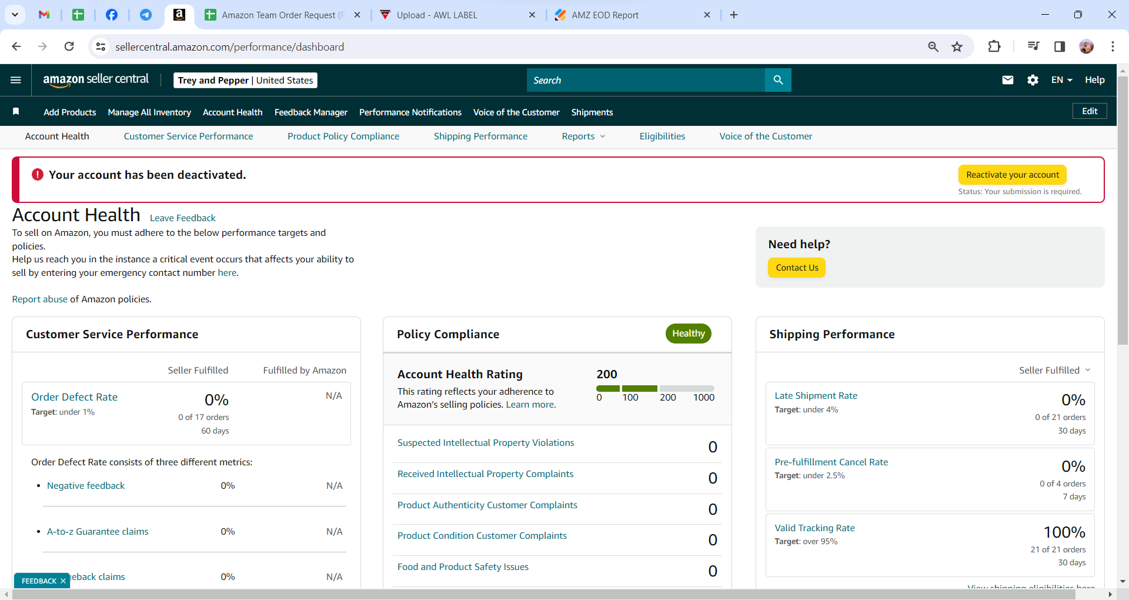Click the search magnifier button
Screen dimensions: 1129x600
pos(778,80)
